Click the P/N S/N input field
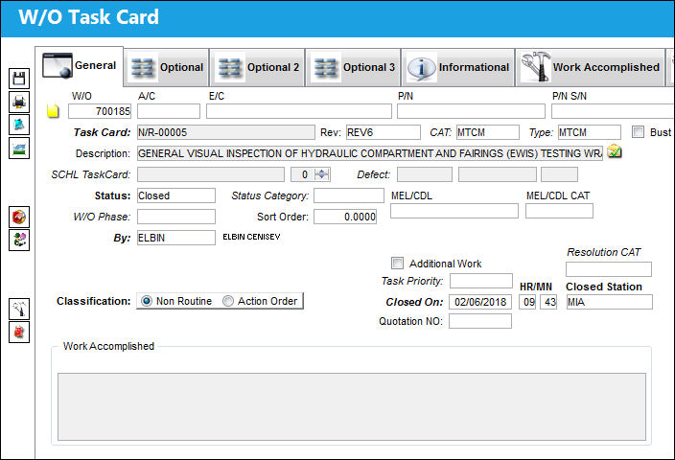Screen dimensions: 675x460 pyautogui.click(x=613, y=111)
